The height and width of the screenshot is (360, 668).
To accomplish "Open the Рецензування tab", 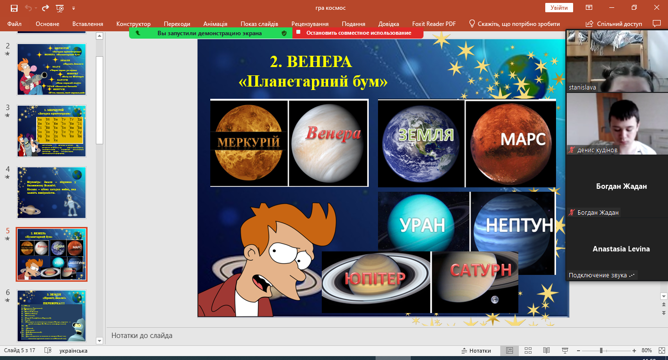I will [x=310, y=23].
